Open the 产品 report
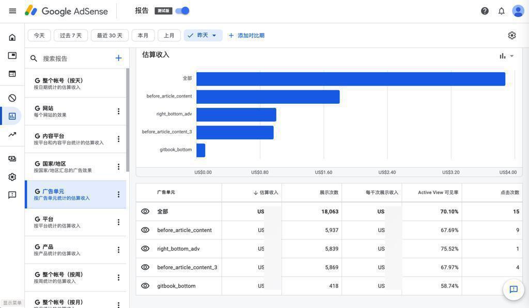 (x=75, y=250)
